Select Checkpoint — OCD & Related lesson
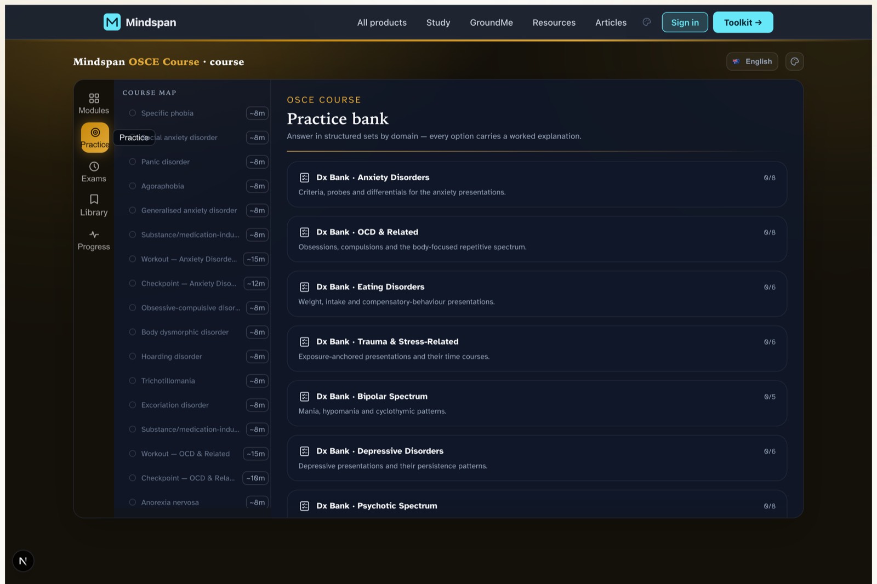 (x=198, y=478)
